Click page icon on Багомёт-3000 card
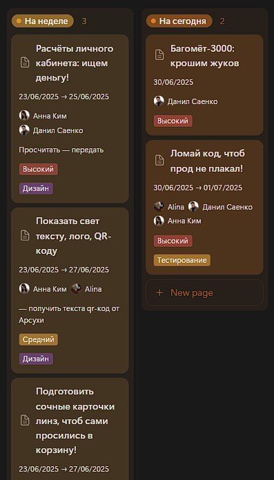 click(x=159, y=55)
